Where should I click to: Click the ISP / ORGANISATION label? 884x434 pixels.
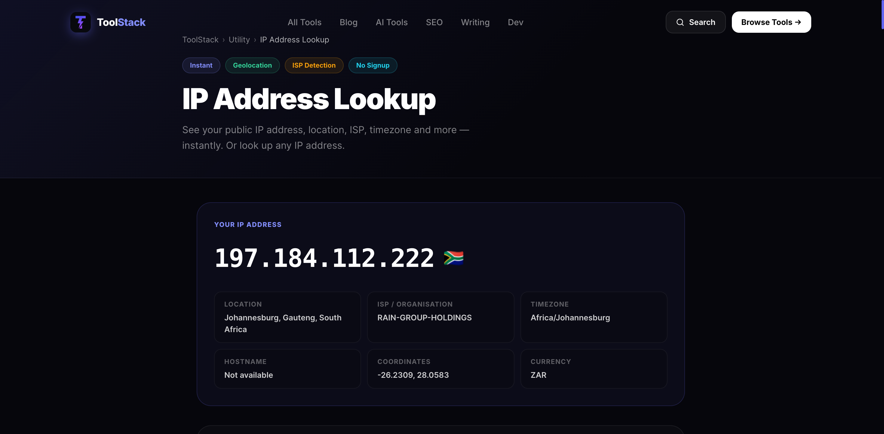tap(415, 304)
